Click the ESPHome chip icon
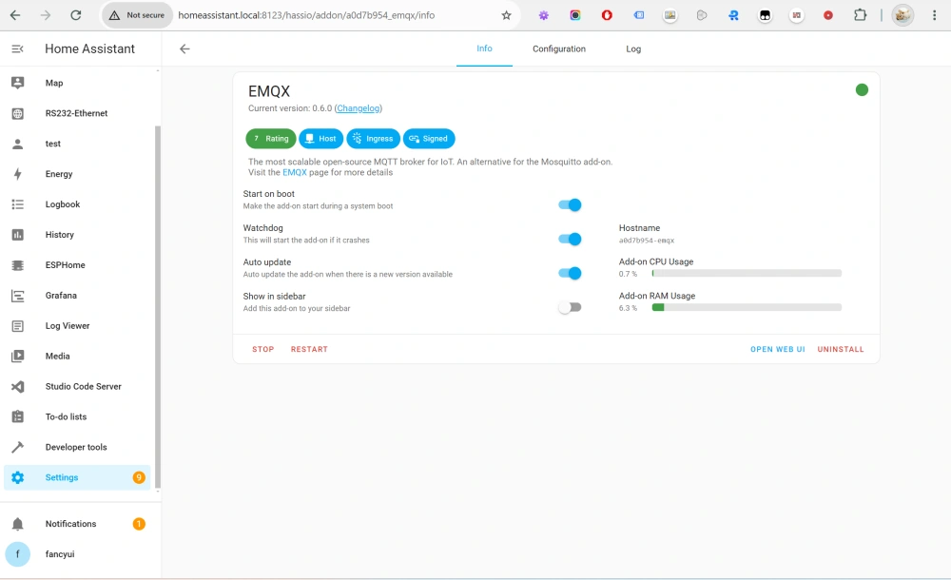 17,264
